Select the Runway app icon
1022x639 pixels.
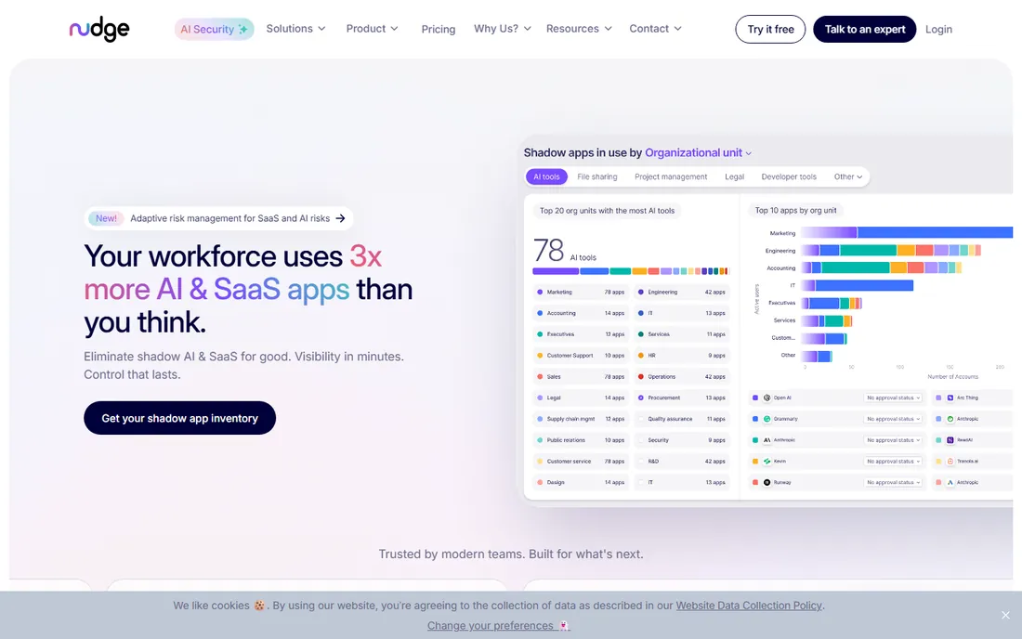click(x=767, y=482)
